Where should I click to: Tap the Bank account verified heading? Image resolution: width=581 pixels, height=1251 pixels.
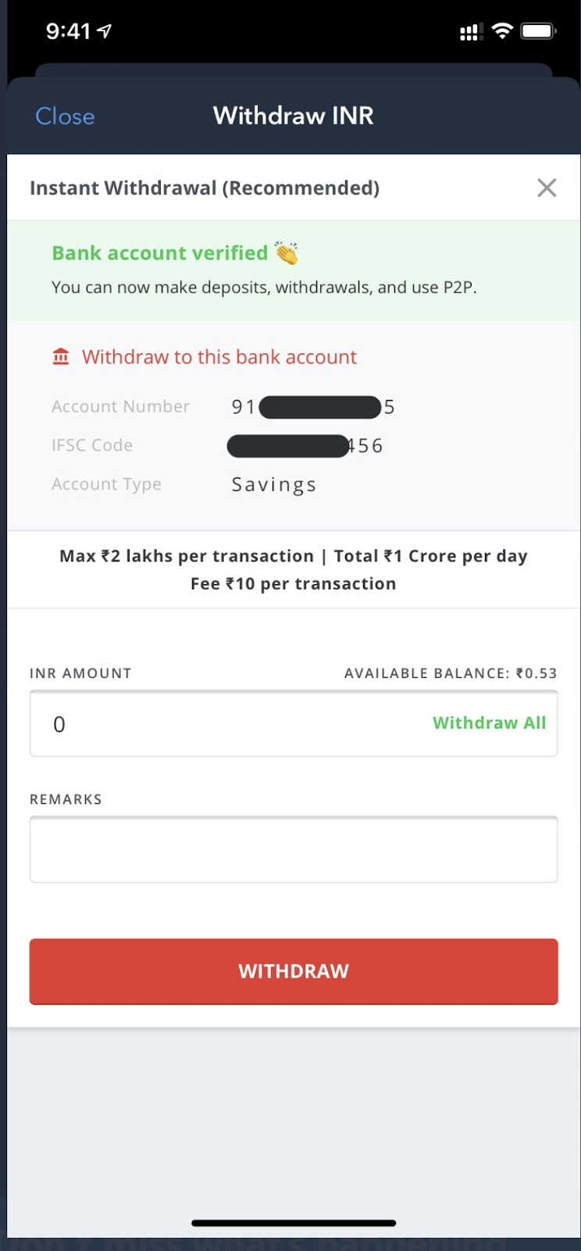tap(160, 253)
